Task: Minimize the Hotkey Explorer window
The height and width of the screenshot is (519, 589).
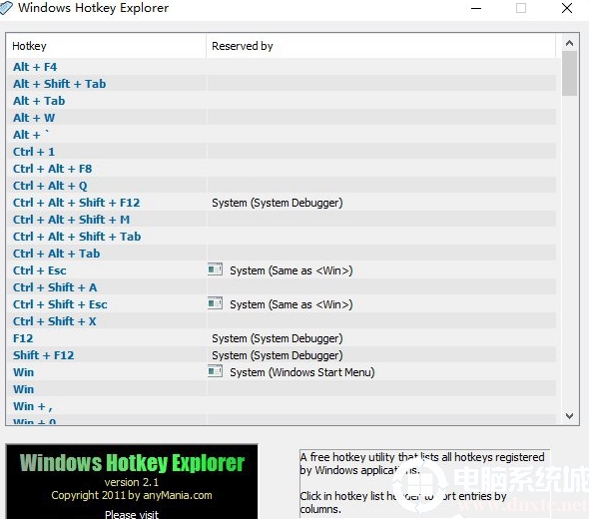Action: coord(476,8)
